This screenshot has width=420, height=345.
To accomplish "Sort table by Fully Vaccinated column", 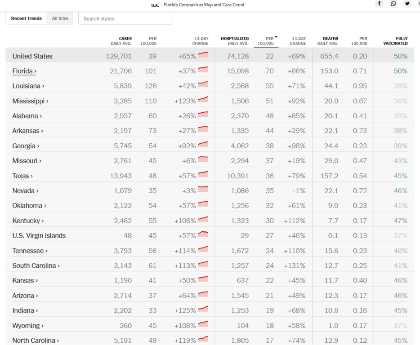I will coord(396,41).
